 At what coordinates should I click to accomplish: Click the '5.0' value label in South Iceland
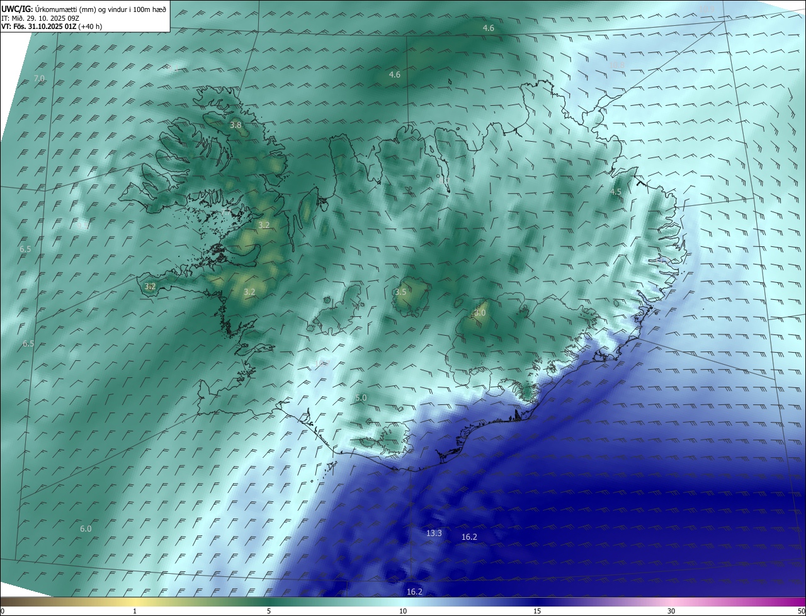[361, 398]
